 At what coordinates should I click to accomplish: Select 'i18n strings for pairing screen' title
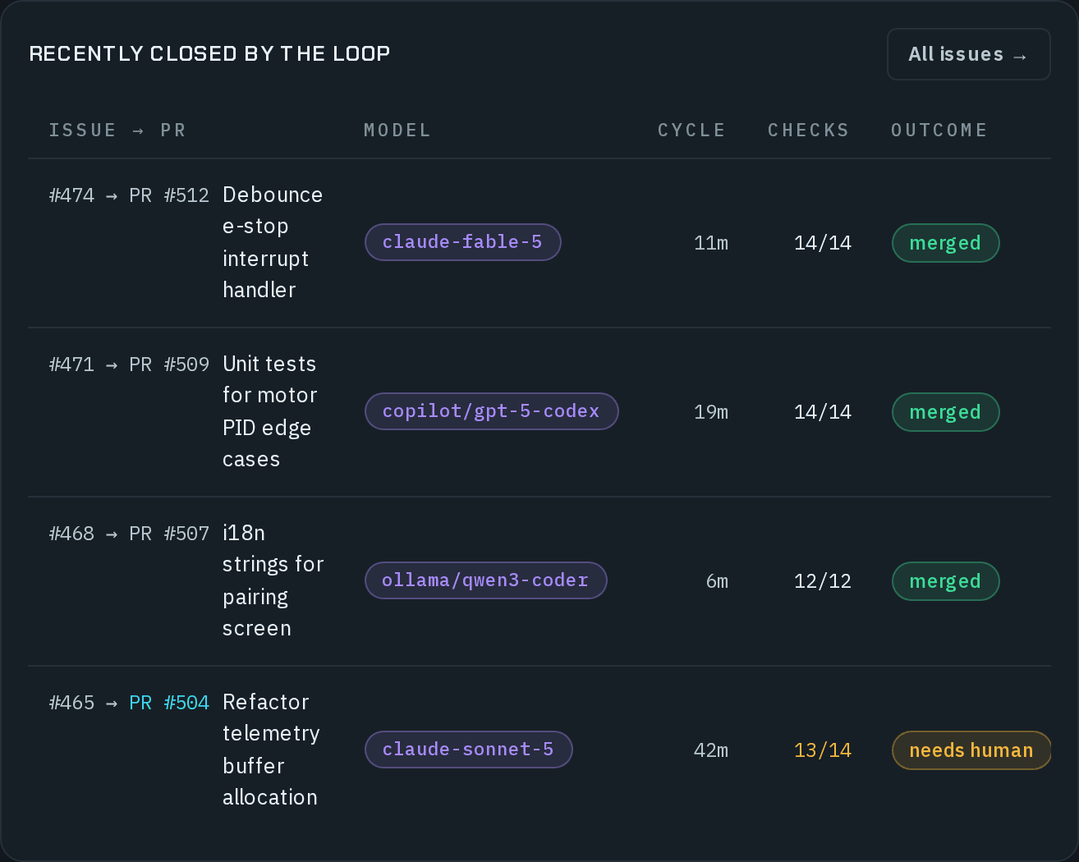pyautogui.click(x=273, y=580)
